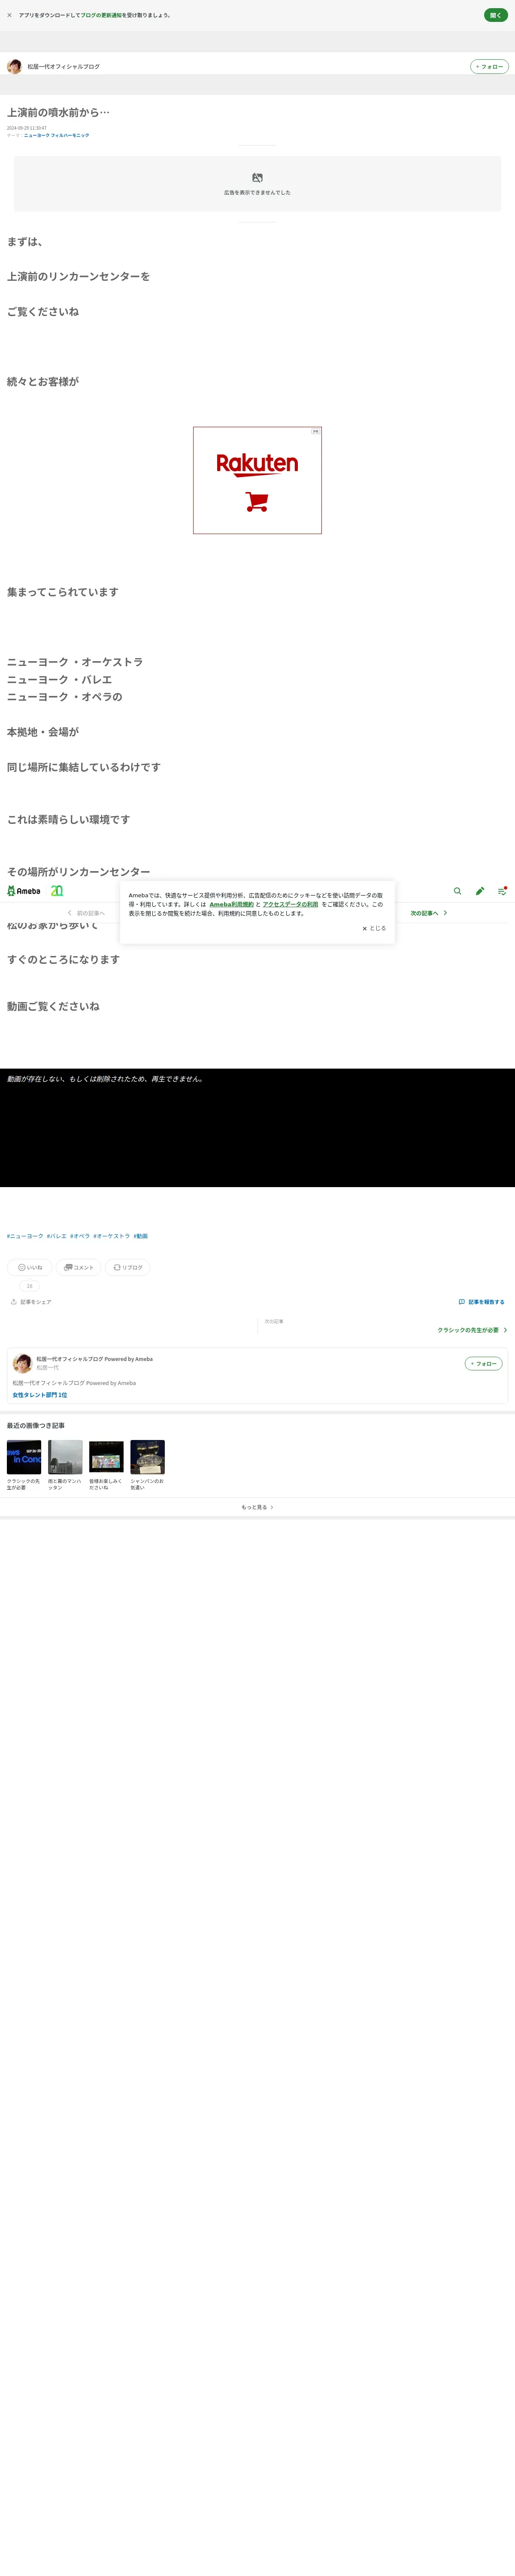Open 女性タレント部門 1位 ranking link
The width and height of the screenshot is (515, 2576).
pyautogui.click(x=40, y=1395)
